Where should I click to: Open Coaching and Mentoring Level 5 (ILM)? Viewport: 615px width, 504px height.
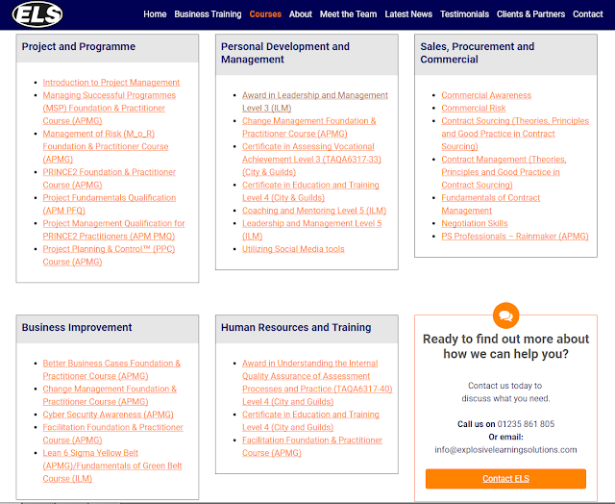click(x=314, y=211)
